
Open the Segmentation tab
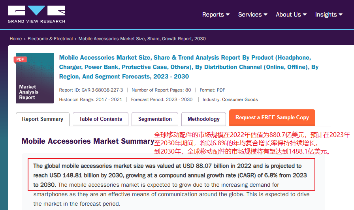pyautogui.click(x=155, y=119)
